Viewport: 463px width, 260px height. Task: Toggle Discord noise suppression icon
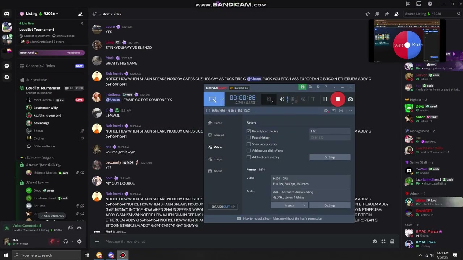71,228
